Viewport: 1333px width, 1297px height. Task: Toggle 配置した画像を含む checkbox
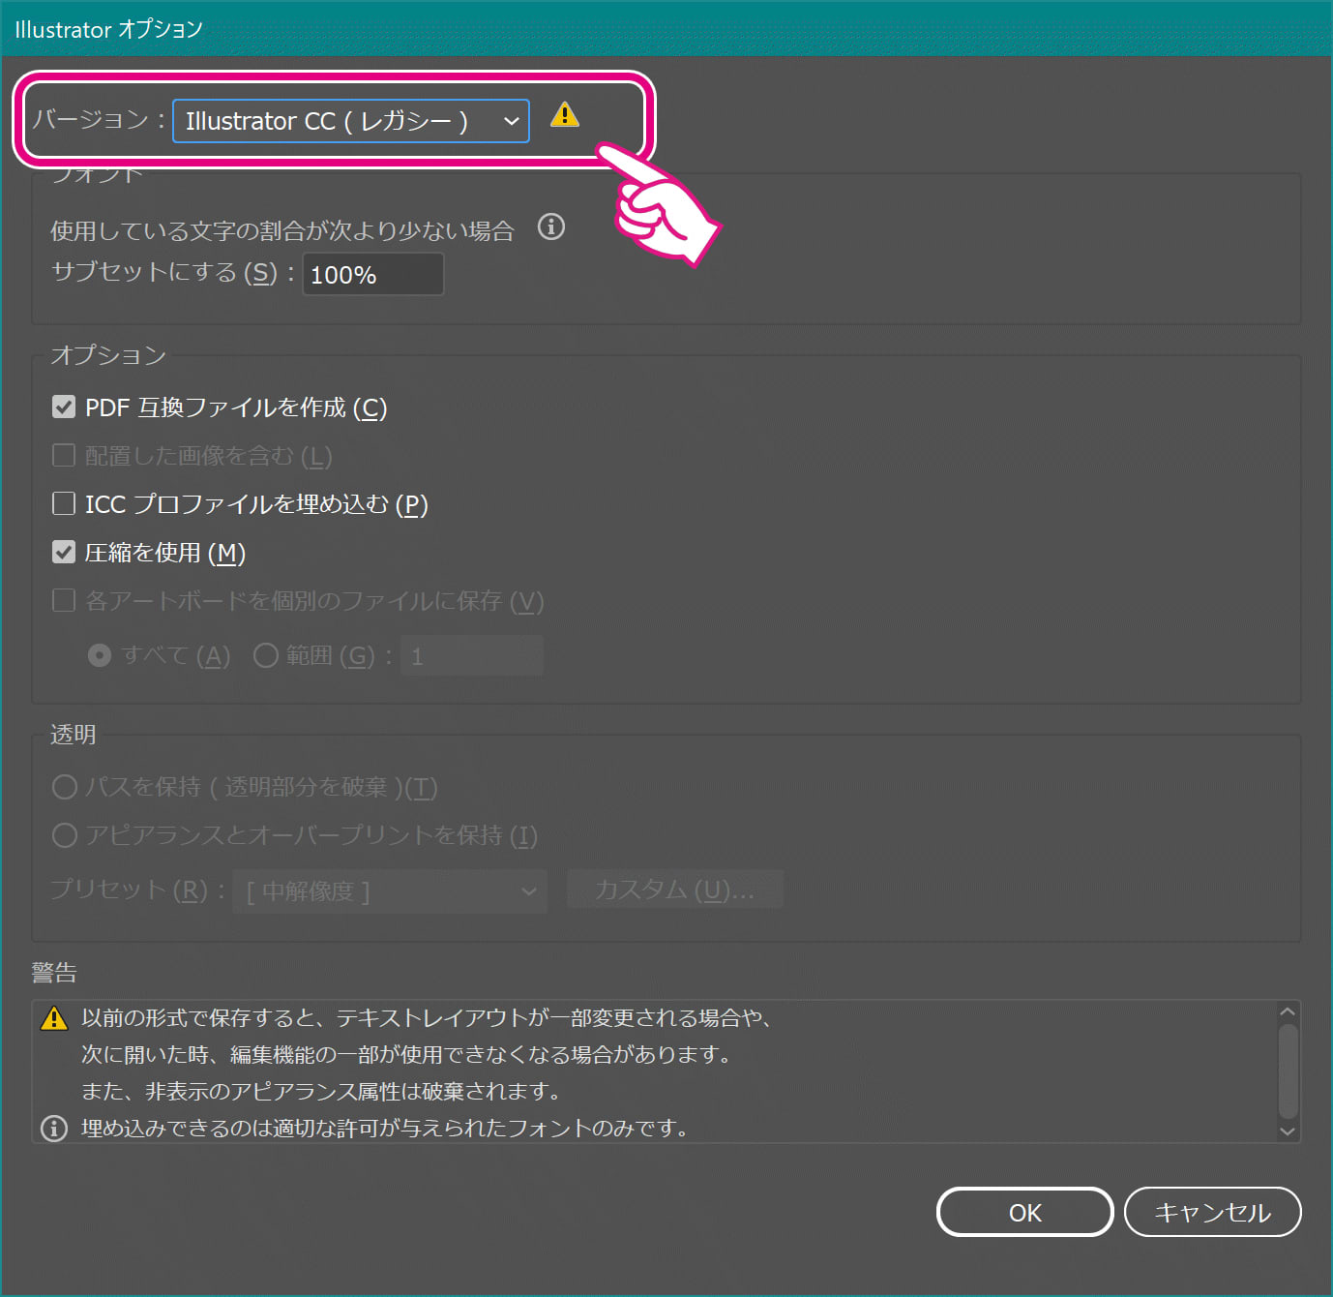(64, 455)
